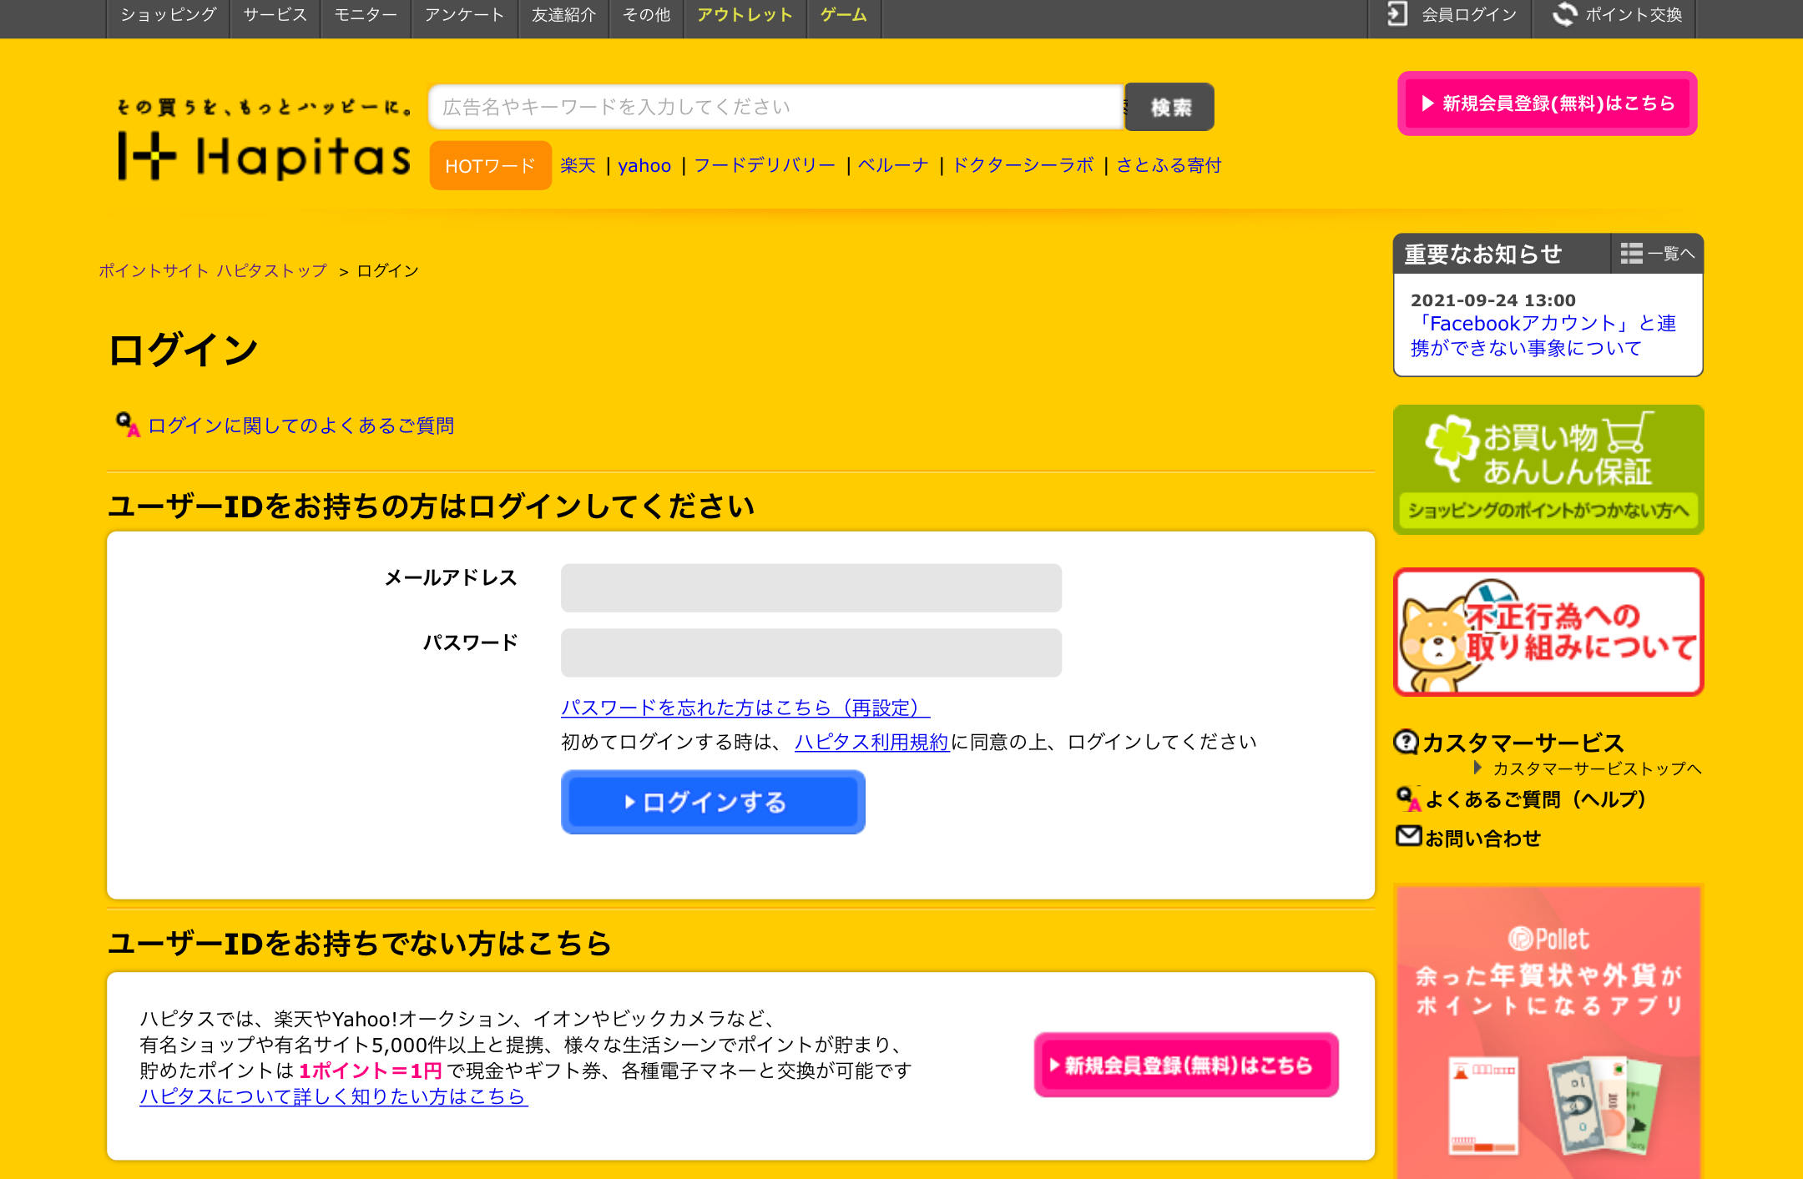Click the 重要なお知らせ header
This screenshot has height=1179, width=1803.
point(1483,254)
